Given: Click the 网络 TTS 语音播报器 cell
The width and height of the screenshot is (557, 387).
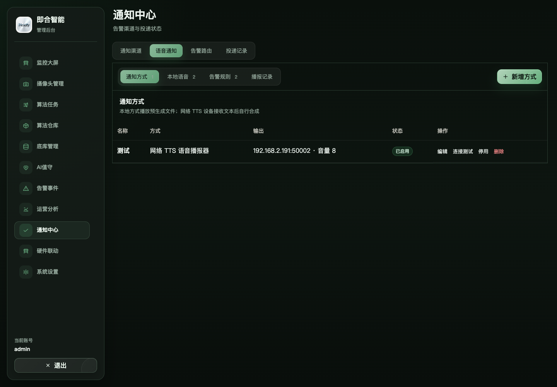Looking at the screenshot, I should pyautogui.click(x=179, y=151).
